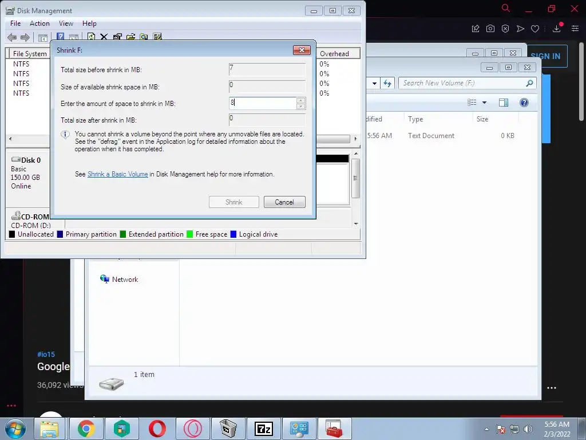Open the 7-Zip taskbar icon
The height and width of the screenshot is (440, 586).
[264, 429]
